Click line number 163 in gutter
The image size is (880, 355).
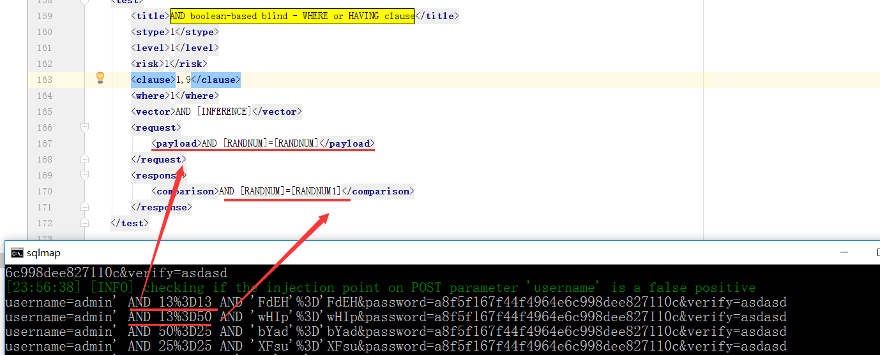click(45, 80)
